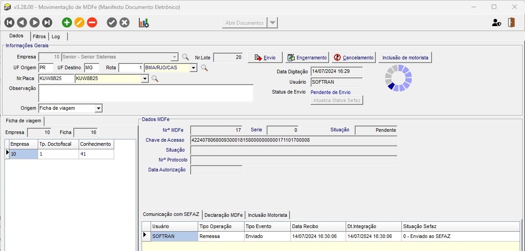Screen dimensions: 525x251
Task: Open the chart settings report icon
Action: [x=144, y=22]
